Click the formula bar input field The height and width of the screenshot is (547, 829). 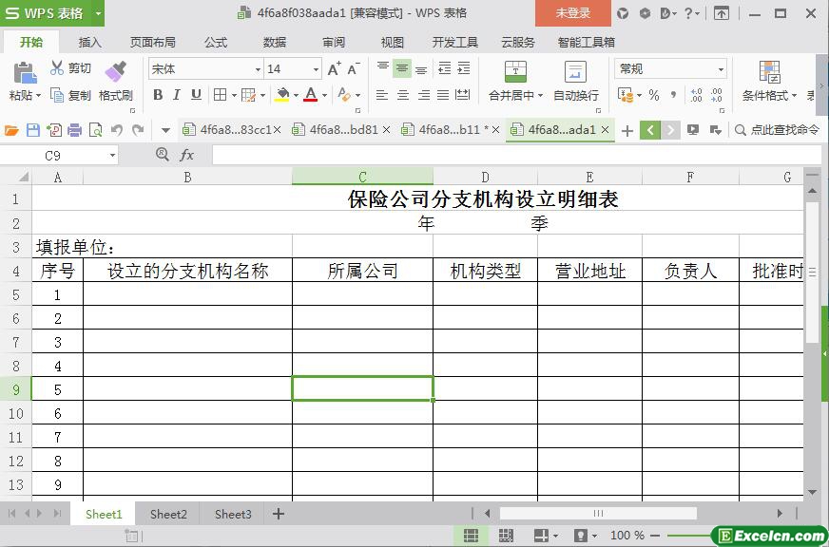[516, 155]
